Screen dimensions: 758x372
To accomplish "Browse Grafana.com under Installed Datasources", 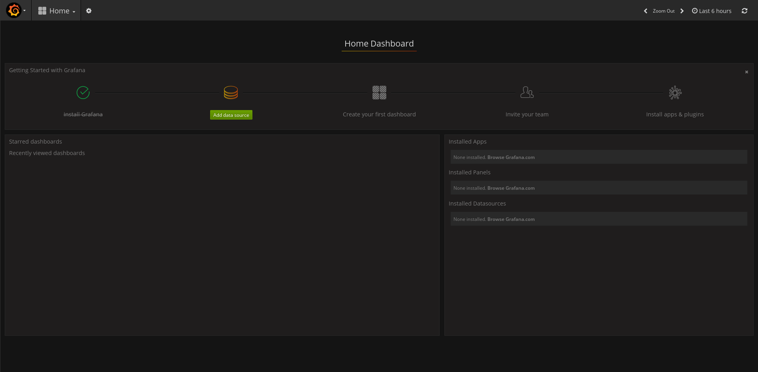I will pos(511,219).
